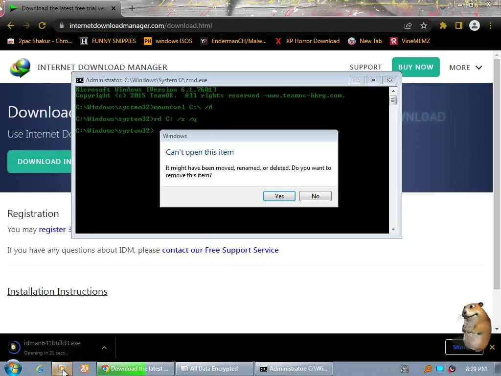The image size is (501, 376).
Task: Toggle the side panel icon
Action: tap(459, 25)
